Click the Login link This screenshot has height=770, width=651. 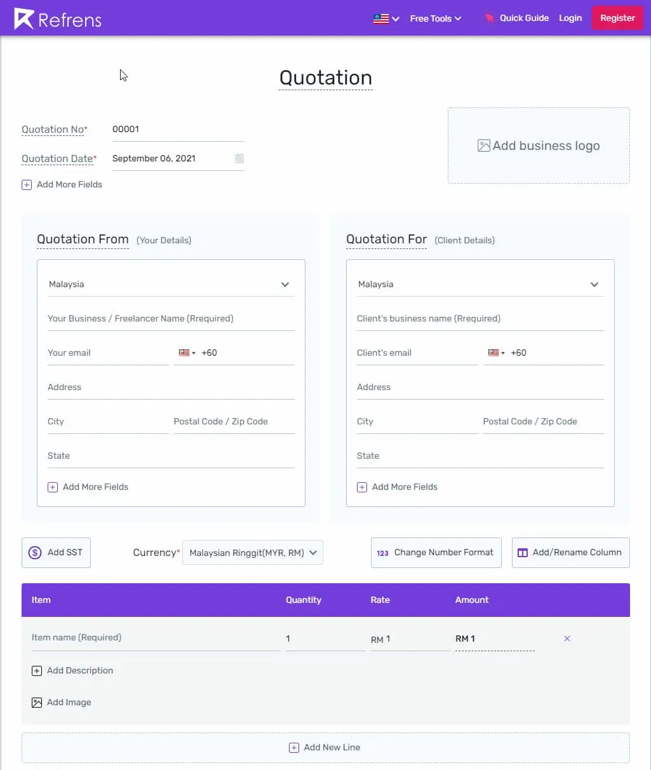(x=570, y=18)
